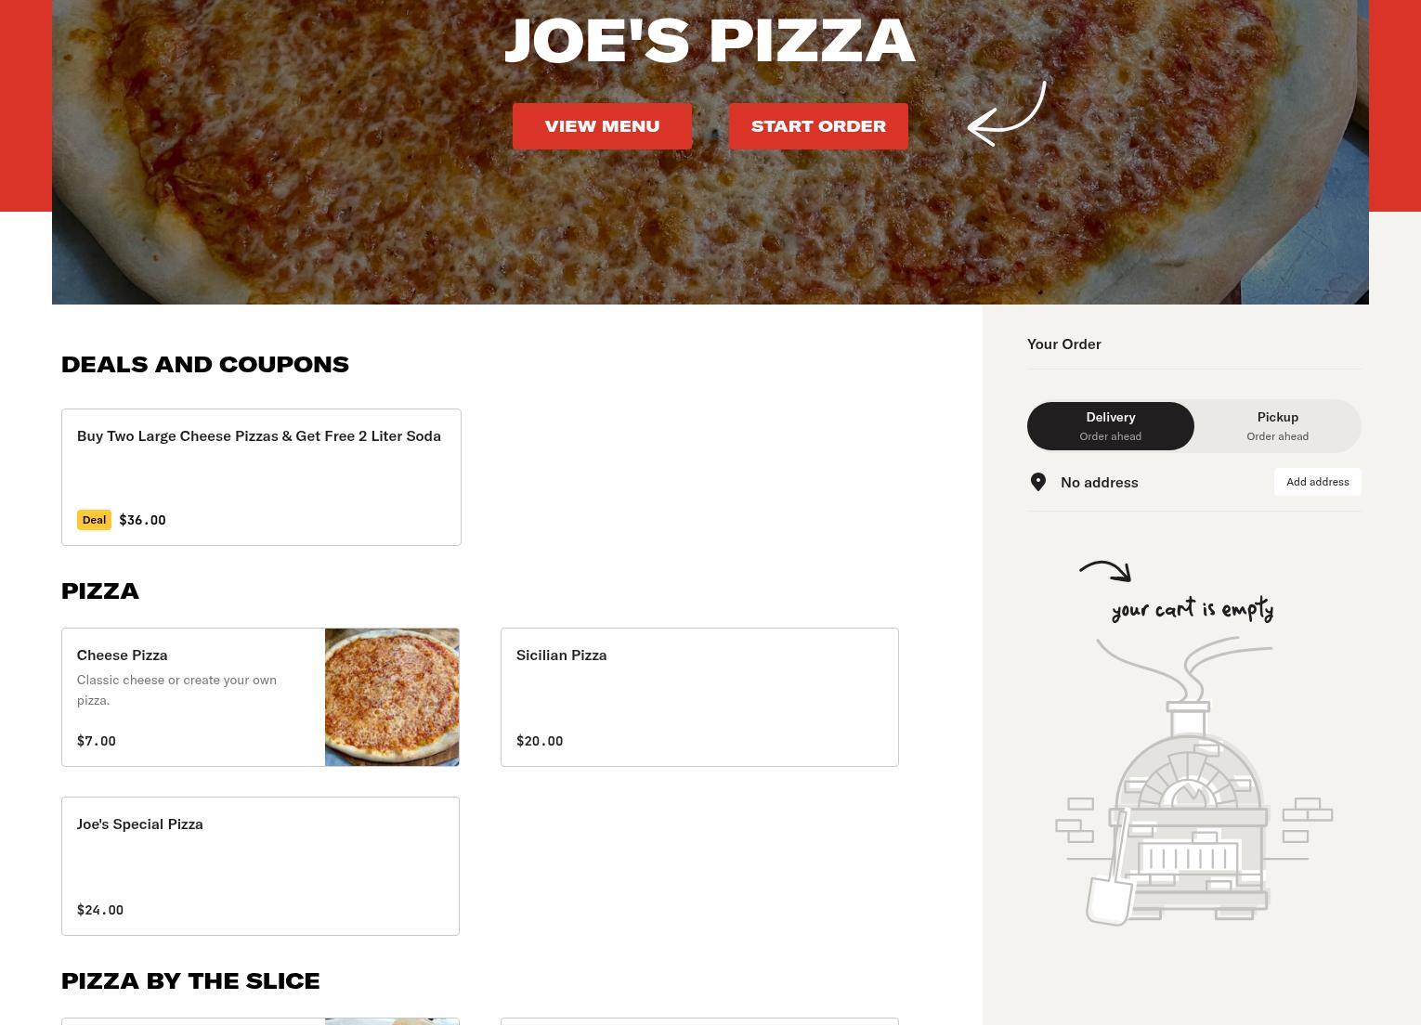The height and width of the screenshot is (1025, 1421).
Task: Click the Cheese Pizza item title
Action: click(123, 655)
